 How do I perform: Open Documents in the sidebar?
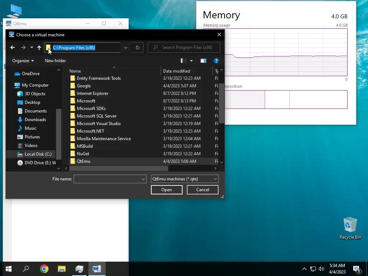coord(36,111)
